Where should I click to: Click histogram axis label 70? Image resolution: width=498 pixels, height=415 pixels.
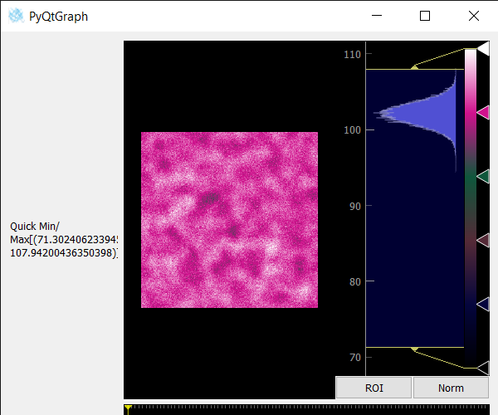pos(355,358)
